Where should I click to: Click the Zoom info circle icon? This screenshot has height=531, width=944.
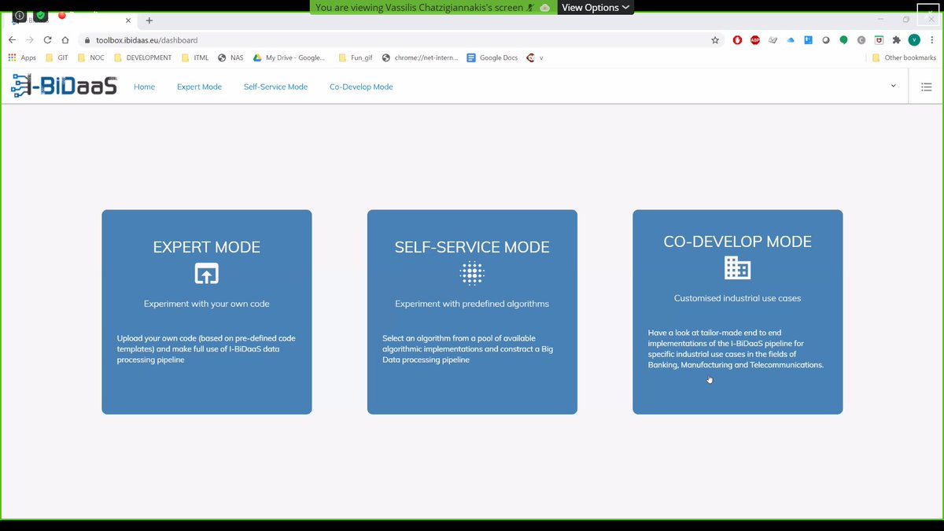pyautogui.click(x=19, y=15)
